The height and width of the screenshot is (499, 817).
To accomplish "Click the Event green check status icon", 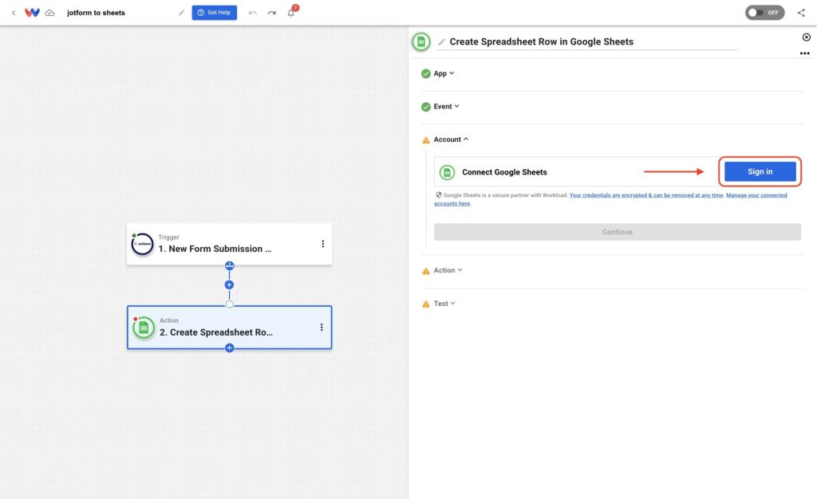I will tap(426, 107).
